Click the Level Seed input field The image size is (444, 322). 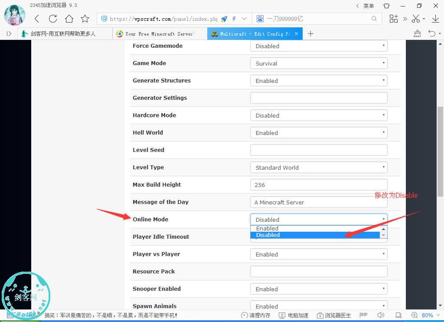coord(319,150)
